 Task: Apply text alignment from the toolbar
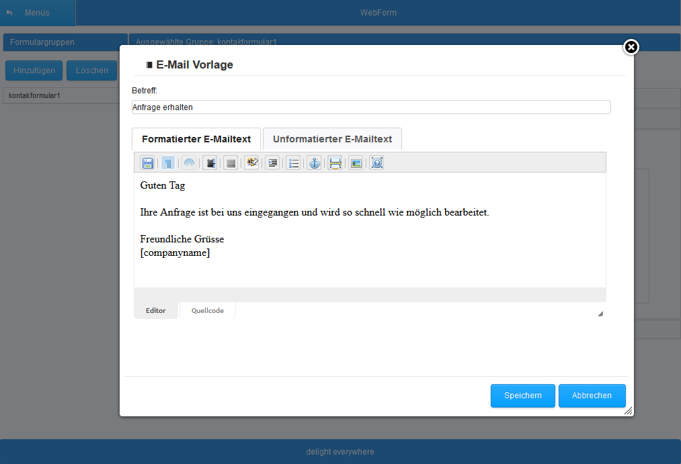231,163
